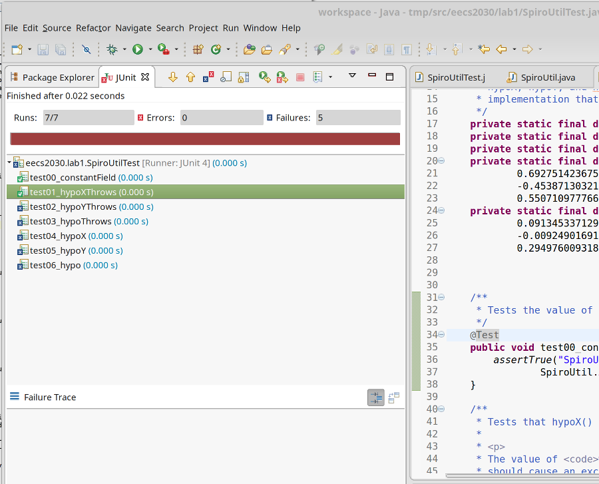This screenshot has height=484, width=599.
Task: Switch to the Package Explorer tab
Action: (53, 77)
